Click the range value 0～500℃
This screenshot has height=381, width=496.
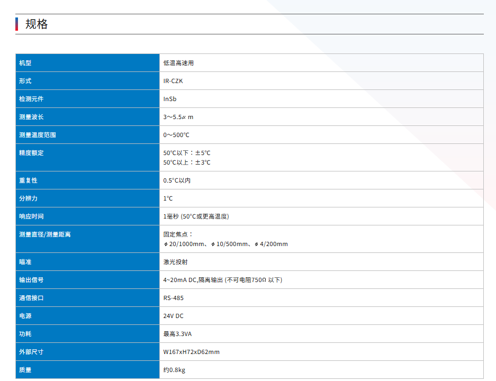point(176,135)
